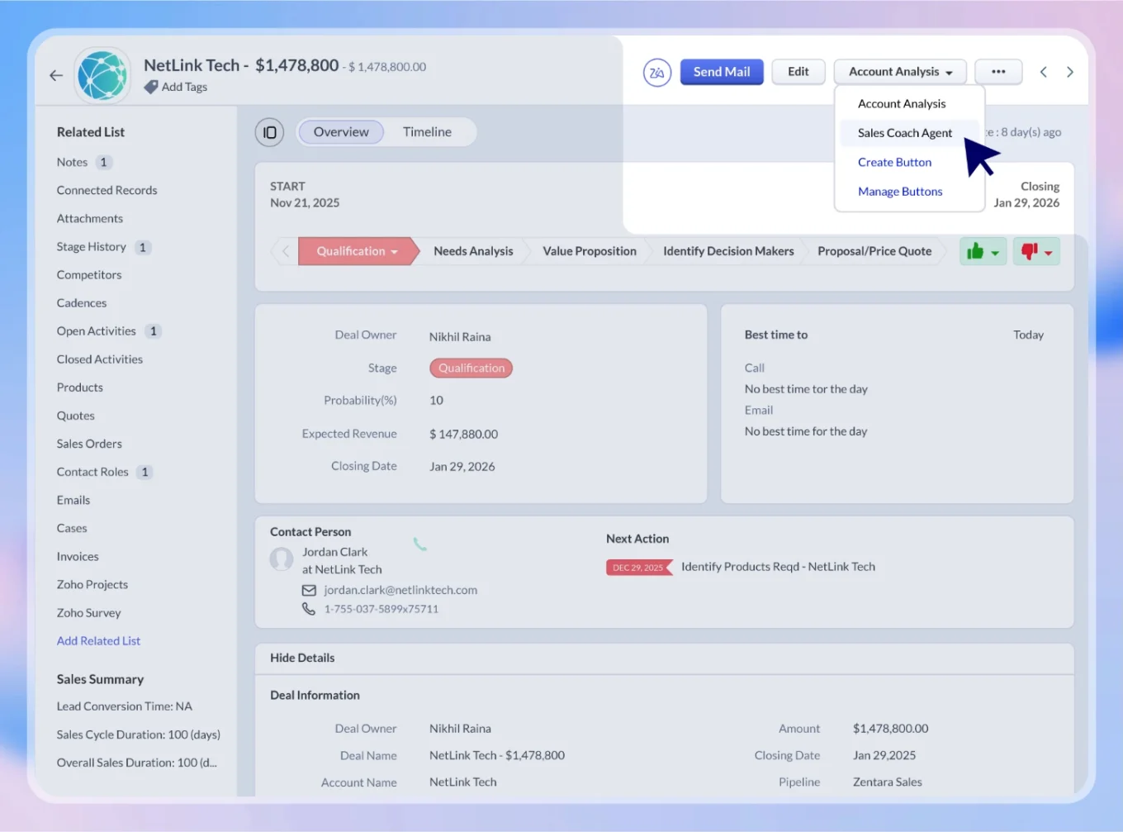Select the Needs Analysis stage
1123x832 pixels.
click(x=473, y=251)
